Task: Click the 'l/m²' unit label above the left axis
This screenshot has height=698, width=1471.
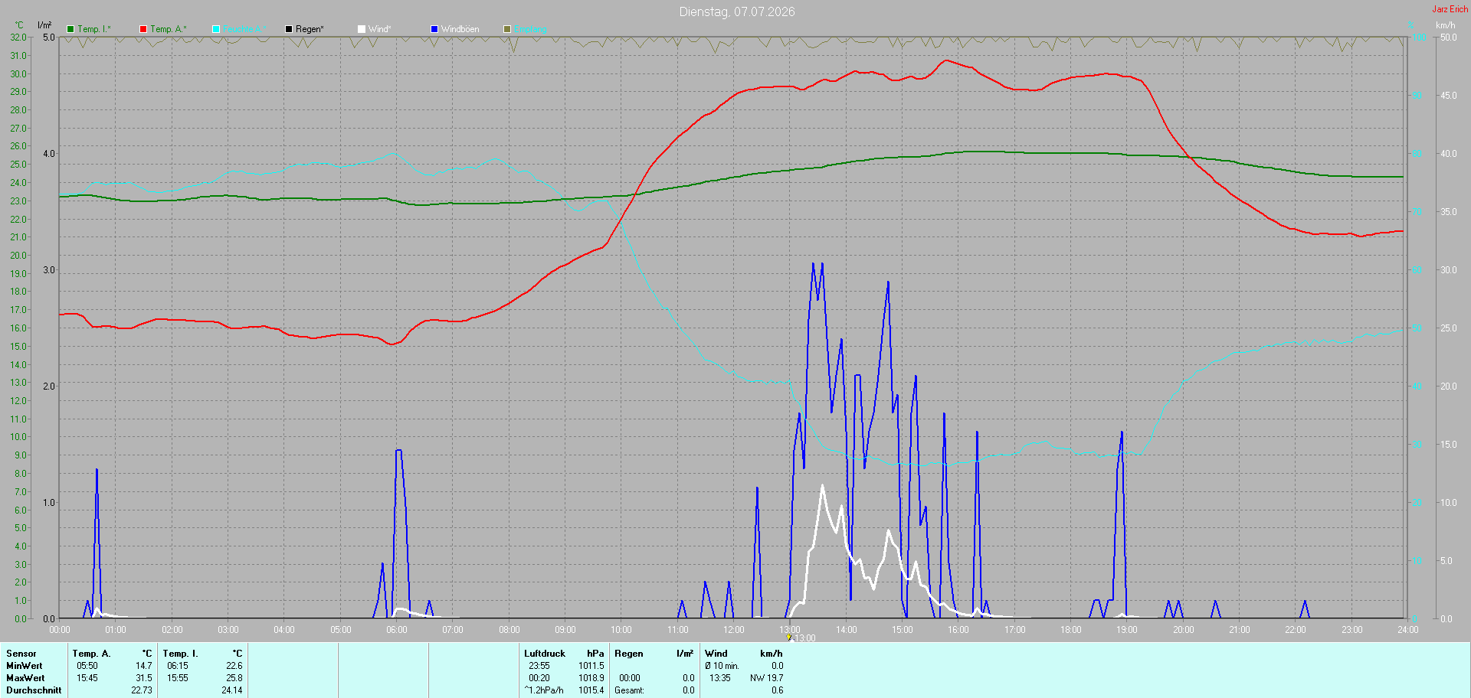Action: click(44, 25)
